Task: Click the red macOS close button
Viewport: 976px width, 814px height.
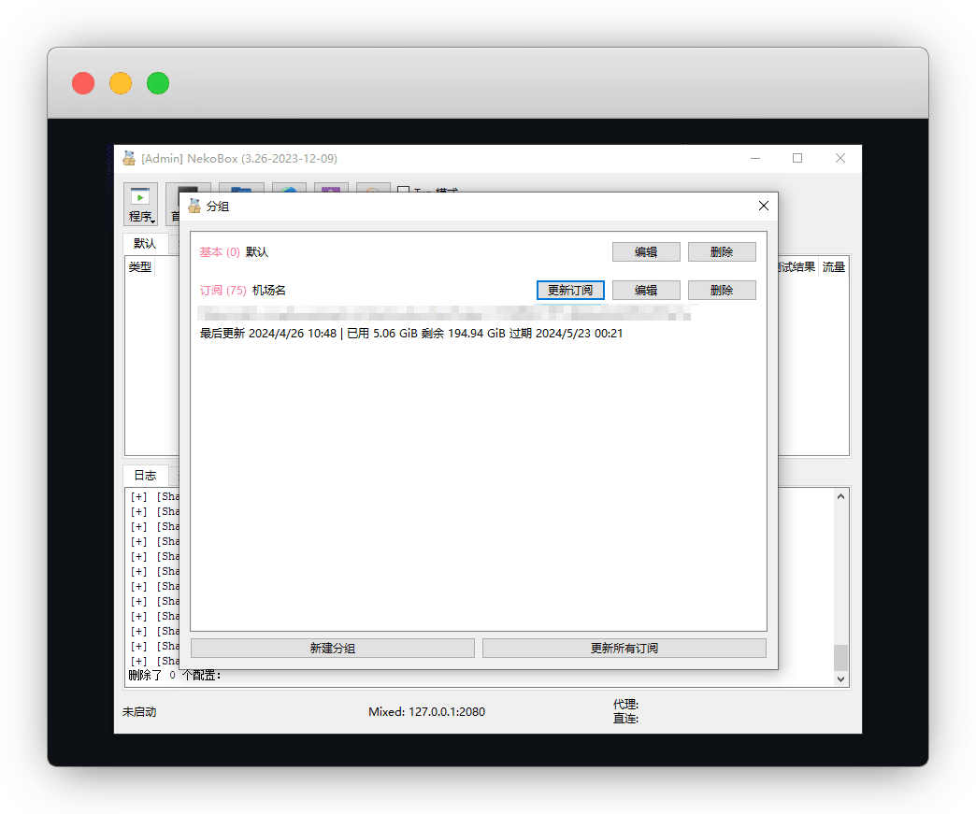Action: [83, 83]
